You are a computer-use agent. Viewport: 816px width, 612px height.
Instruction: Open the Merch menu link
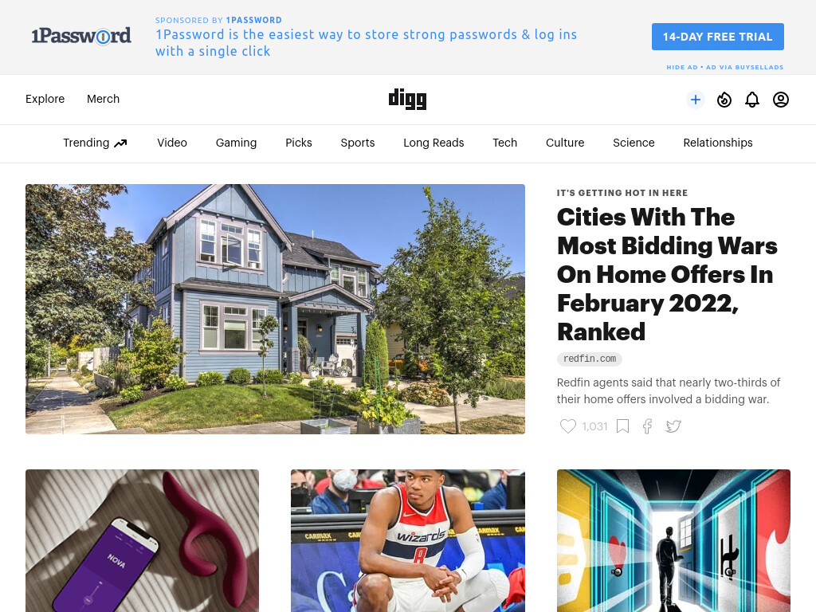point(103,99)
